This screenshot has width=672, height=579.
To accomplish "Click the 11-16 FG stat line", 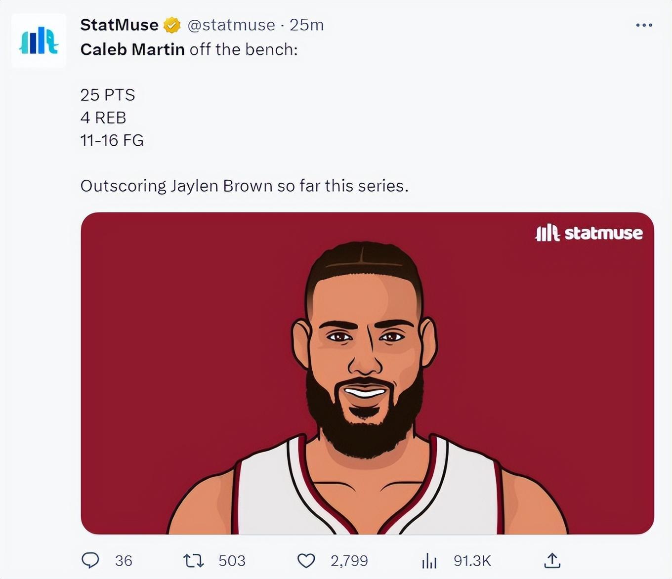I will 112,140.
